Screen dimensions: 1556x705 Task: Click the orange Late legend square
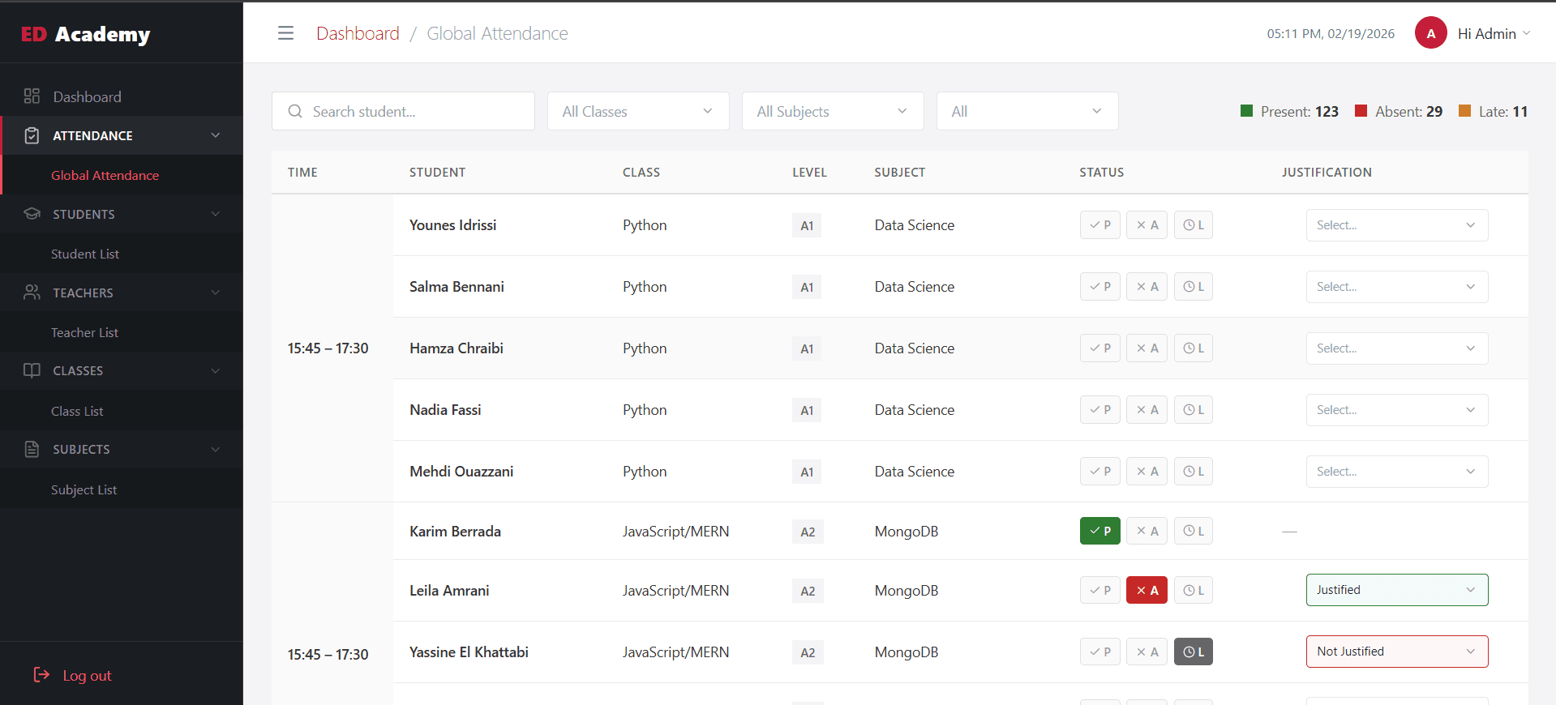point(1465,111)
